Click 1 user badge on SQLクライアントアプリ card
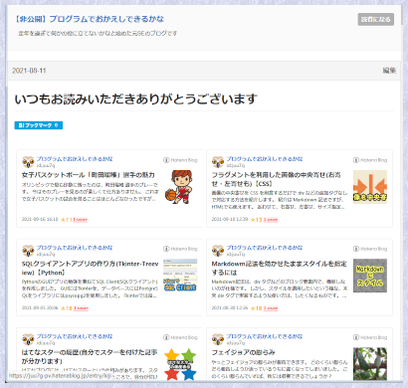The height and width of the screenshot is (388, 408). [81, 308]
